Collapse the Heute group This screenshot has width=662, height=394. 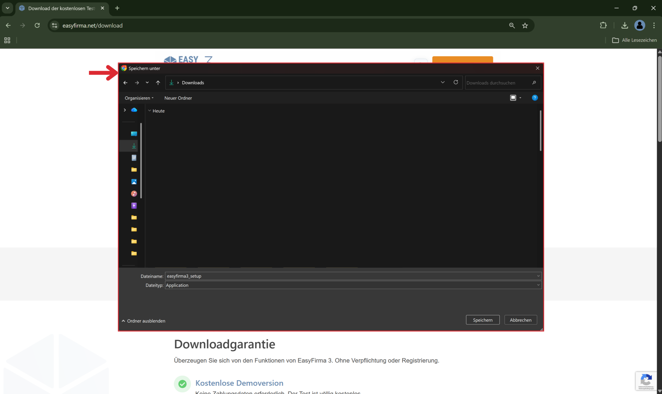(x=149, y=111)
